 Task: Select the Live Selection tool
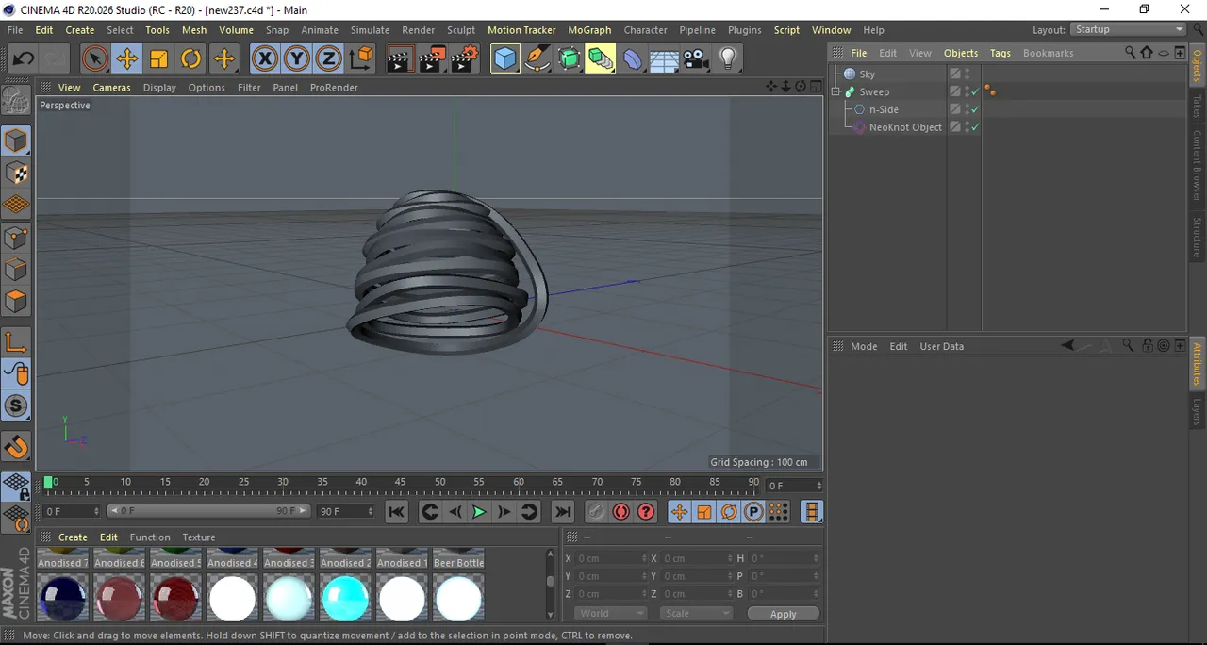coord(94,59)
